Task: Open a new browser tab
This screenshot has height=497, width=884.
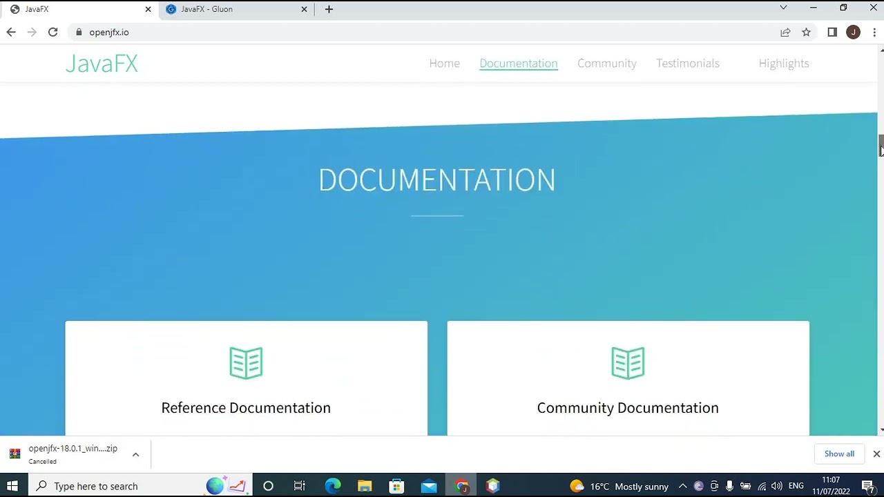Action: (329, 9)
